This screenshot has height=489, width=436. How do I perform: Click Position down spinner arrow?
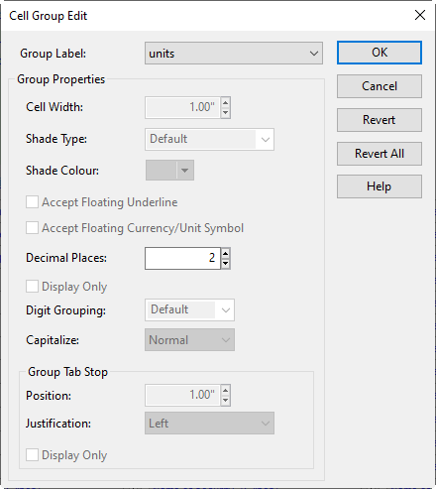(226, 401)
